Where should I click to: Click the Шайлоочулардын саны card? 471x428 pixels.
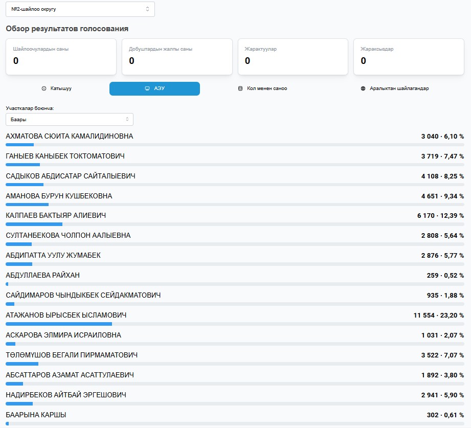(61, 56)
